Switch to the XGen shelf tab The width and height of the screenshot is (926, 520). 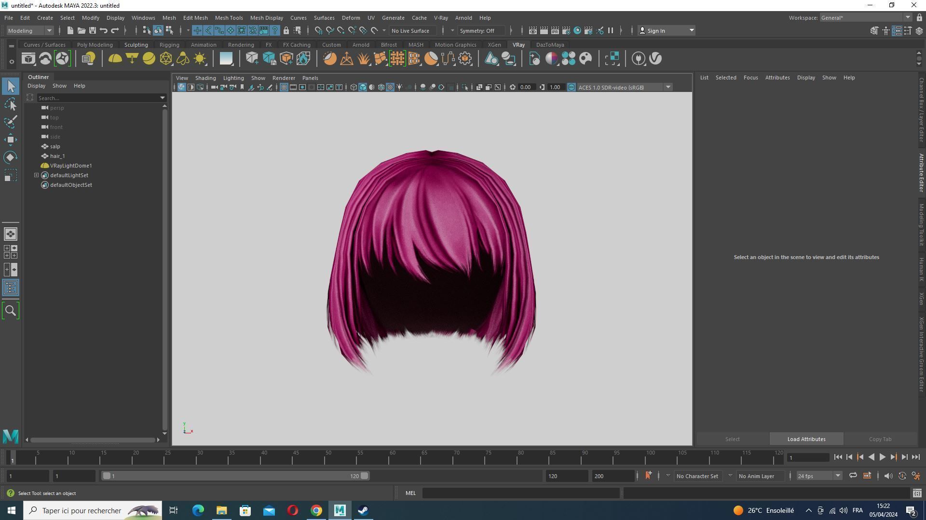pyautogui.click(x=494, y=45)
